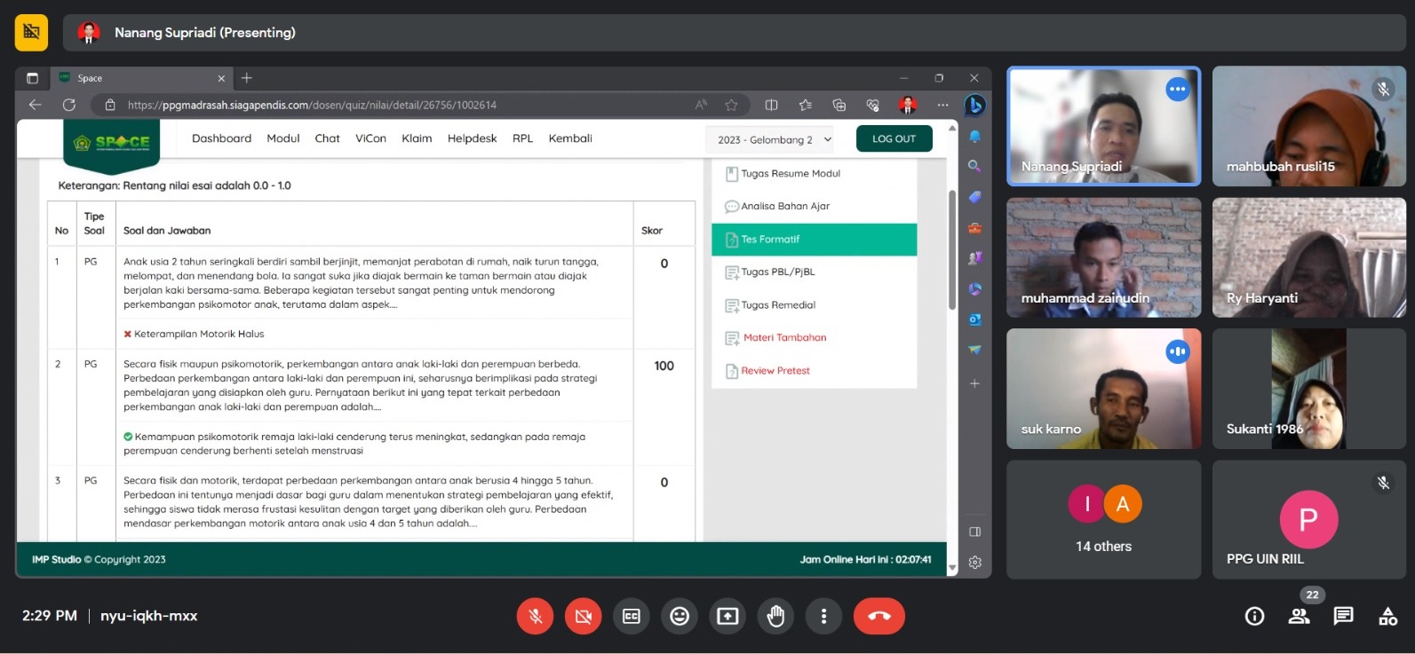Open the Edge browser settings and more menu
This screenshot has width=1415, height=654.
tap(942, 105)
